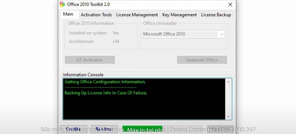Click the console scrollbar down arrow

pos(228,117)
